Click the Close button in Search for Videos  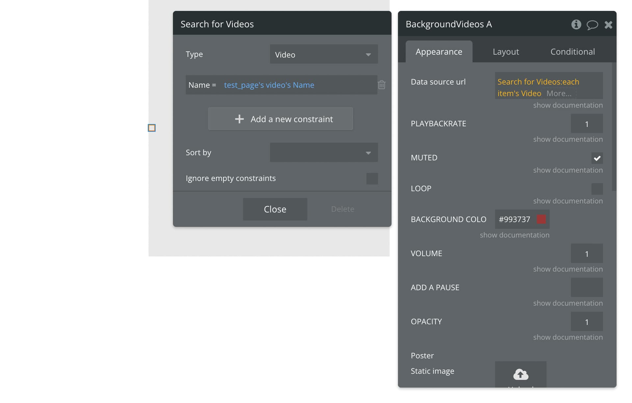point(275,209)
